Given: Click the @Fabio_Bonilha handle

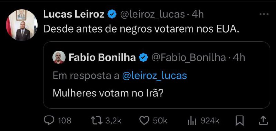Looking at the screenshot, I should pos(189,58).
